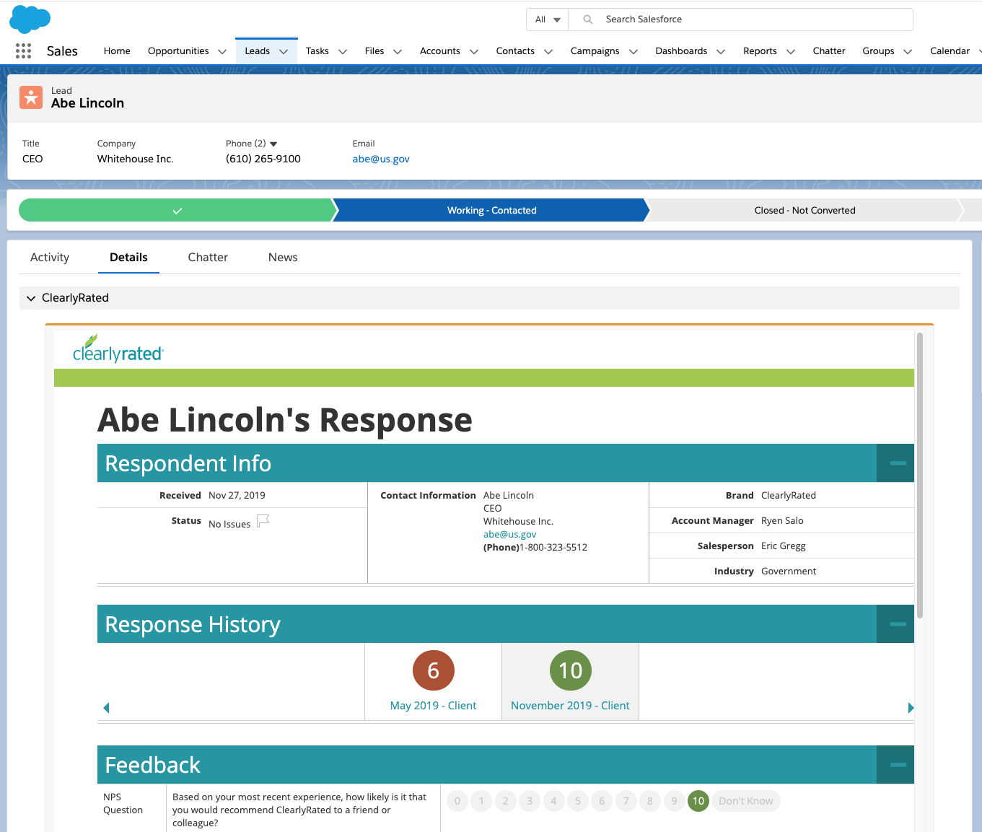
Task: Collapse the Respondent Info section
Action: pos(895,463)
